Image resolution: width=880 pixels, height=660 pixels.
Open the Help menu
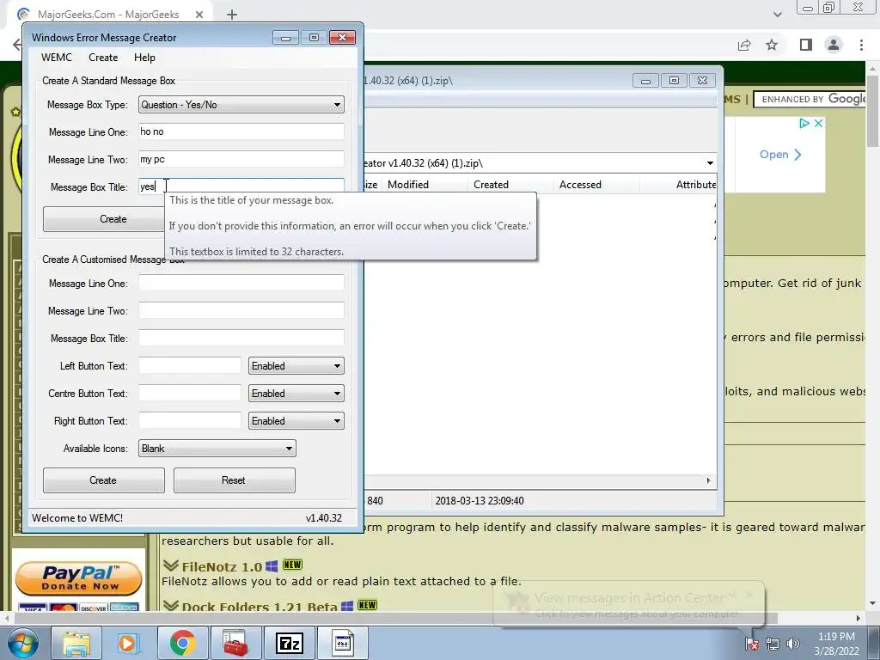pos(144,58)
